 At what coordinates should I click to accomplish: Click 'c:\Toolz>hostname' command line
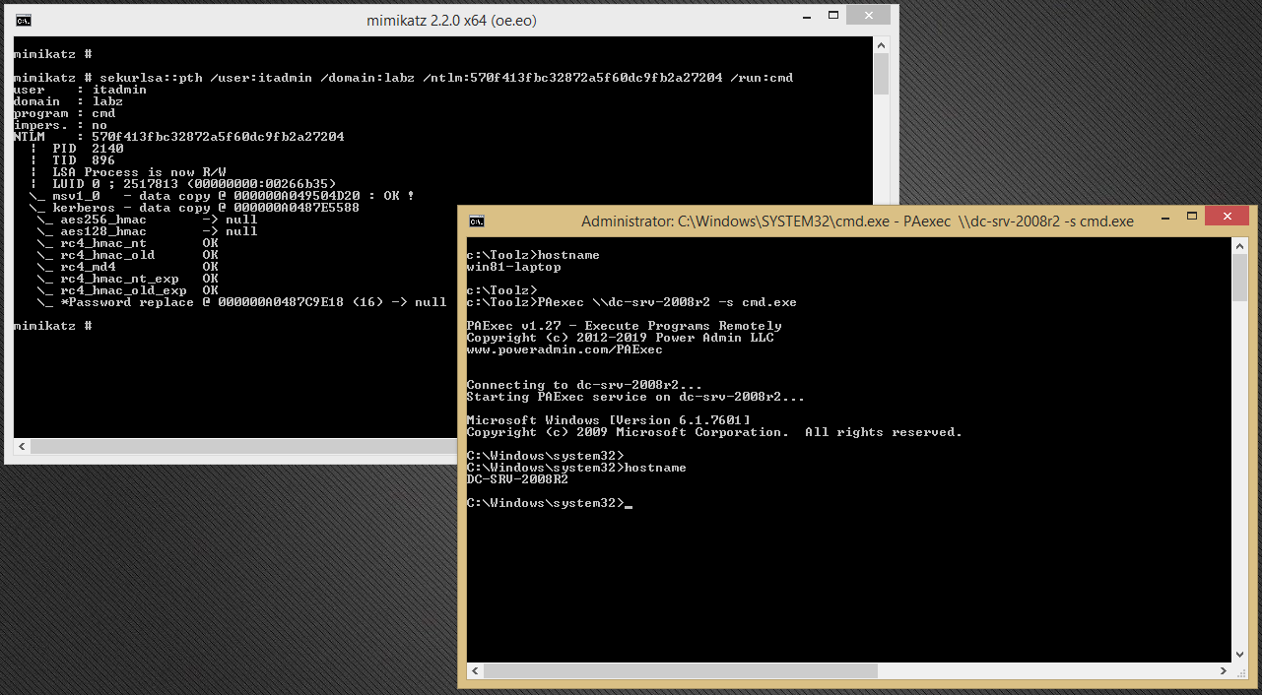pos(533,255)
